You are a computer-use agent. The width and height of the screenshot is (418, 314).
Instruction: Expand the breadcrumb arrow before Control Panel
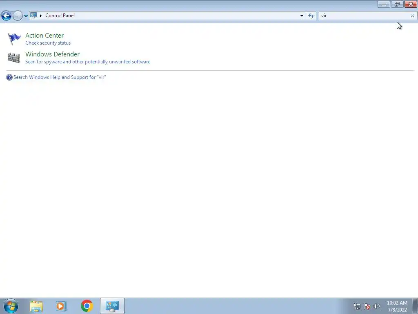41,16
